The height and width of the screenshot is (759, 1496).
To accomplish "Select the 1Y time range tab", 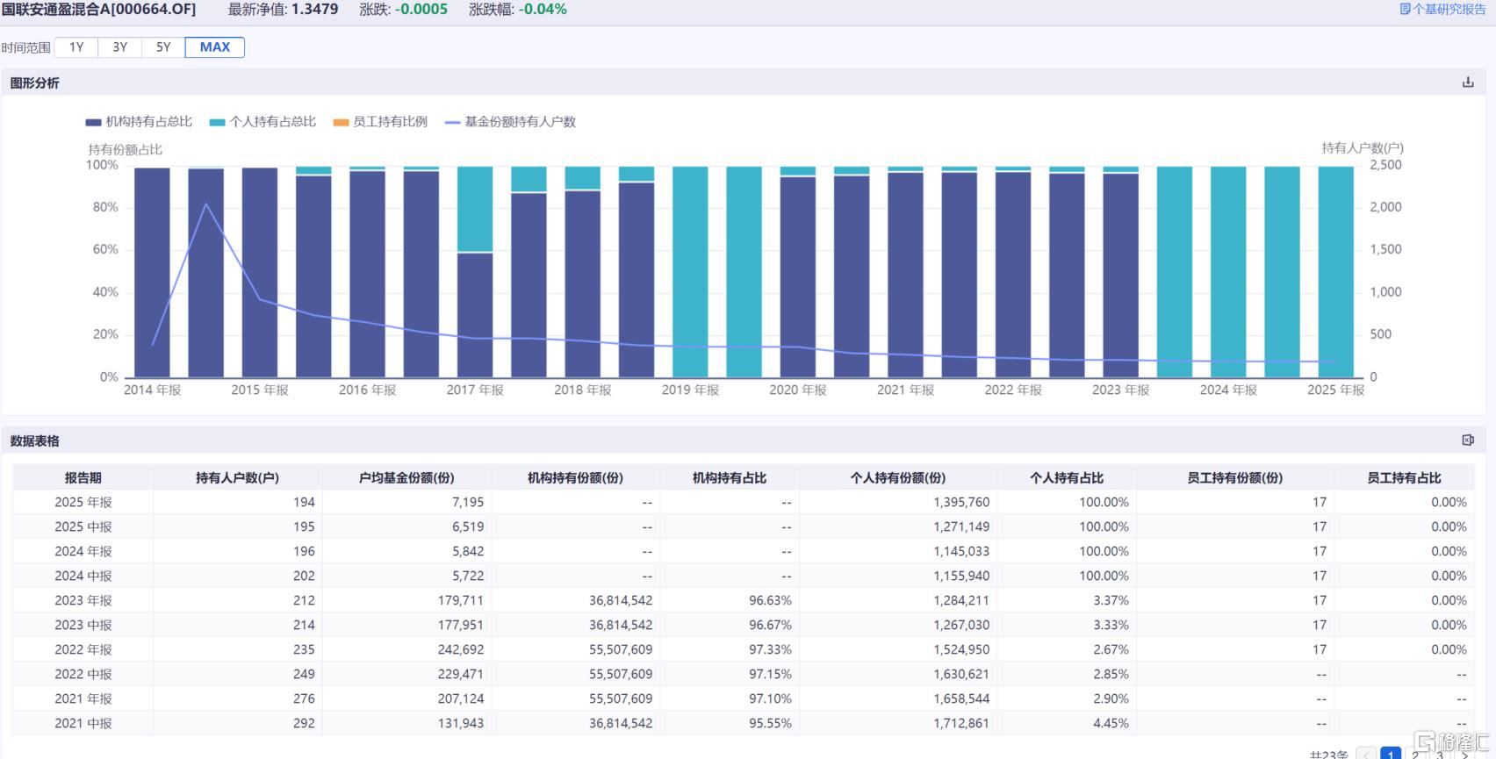I will point(76,47).
